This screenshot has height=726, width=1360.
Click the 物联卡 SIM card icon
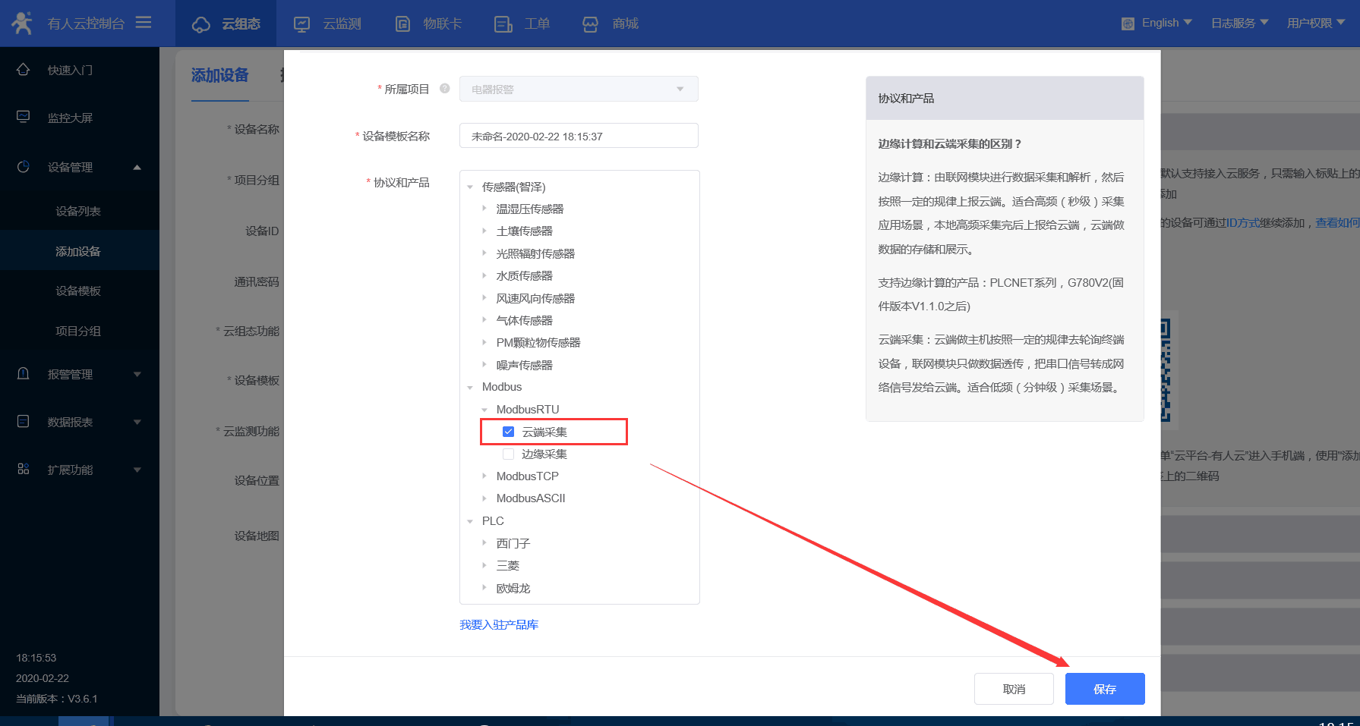[x=402, y=24]
